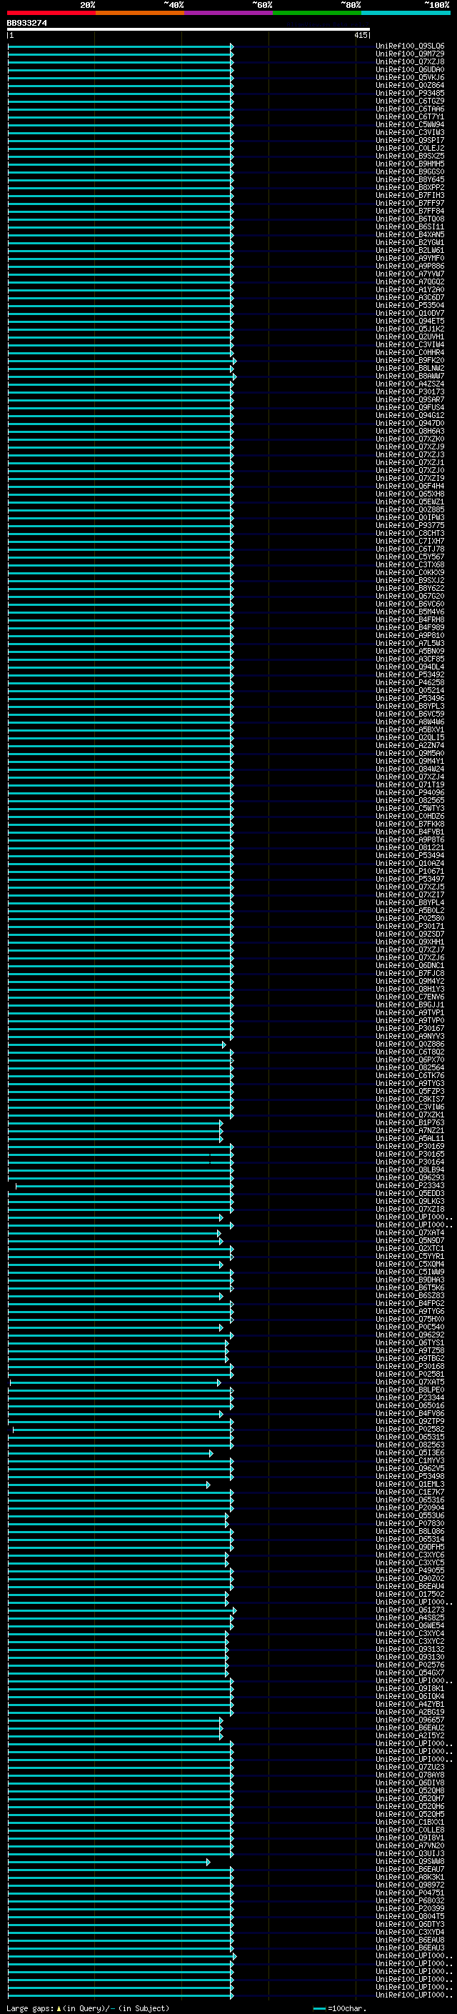Viewport: 457px width, 2014px height.
Task: Click the white query ruler bar
Action: coord(189,30)
